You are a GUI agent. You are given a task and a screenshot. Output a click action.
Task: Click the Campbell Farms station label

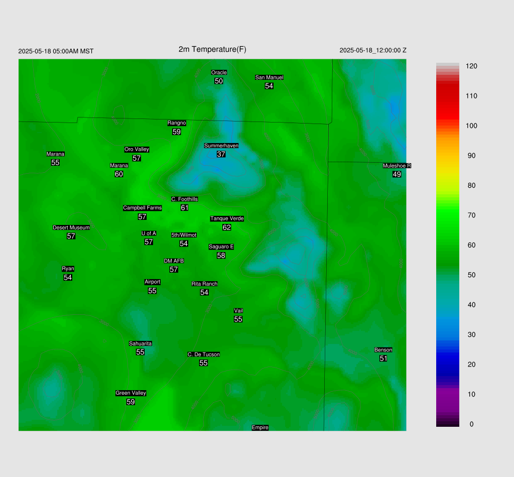[142, 208]
